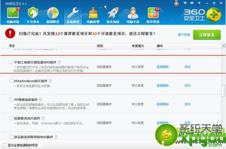The image size is (226, 149).
Task: Check the PP视频加速插件 checkbox
Action: coord(11,99)
